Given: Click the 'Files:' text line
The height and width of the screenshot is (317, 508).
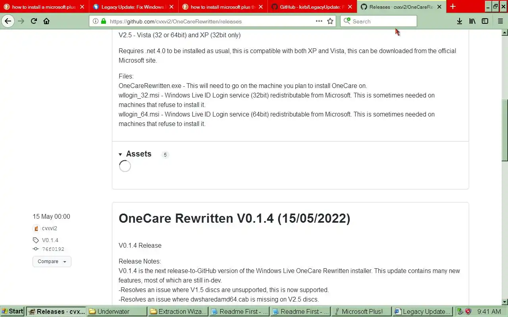Looking at the screenshot, I should (x=126, y=76).
